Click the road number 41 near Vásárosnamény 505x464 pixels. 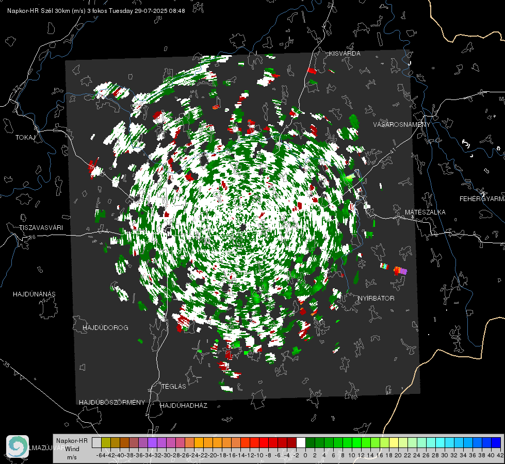point(392,151)
